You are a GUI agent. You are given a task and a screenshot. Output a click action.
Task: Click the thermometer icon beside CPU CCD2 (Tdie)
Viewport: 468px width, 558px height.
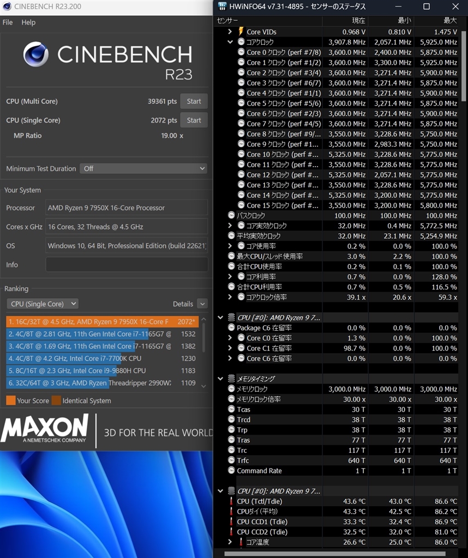(x=231, y=532)
